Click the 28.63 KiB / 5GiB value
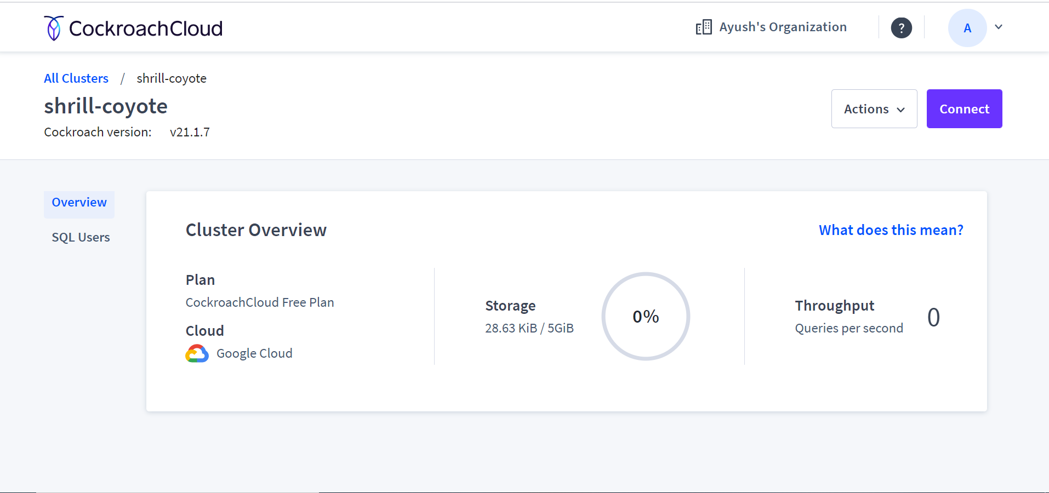The image size is (1049, 493). click(529, 328)
